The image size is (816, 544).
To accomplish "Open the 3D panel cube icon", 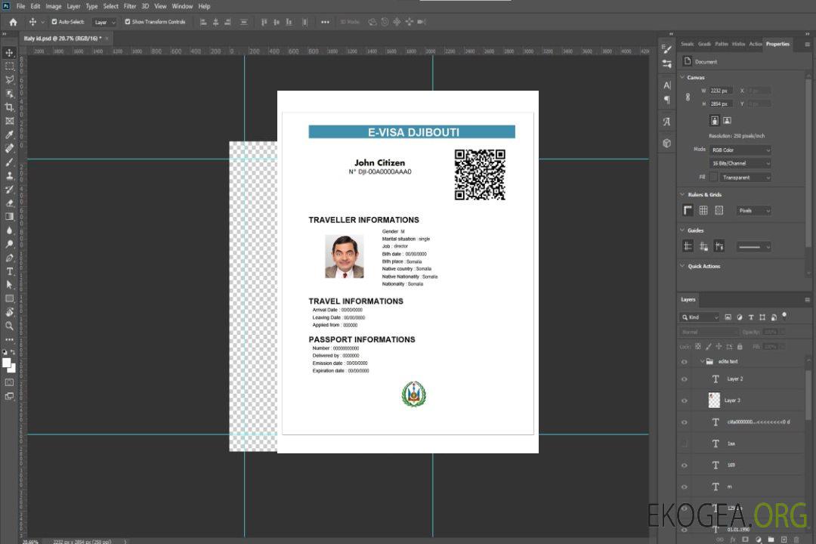I will pos(666,143).
